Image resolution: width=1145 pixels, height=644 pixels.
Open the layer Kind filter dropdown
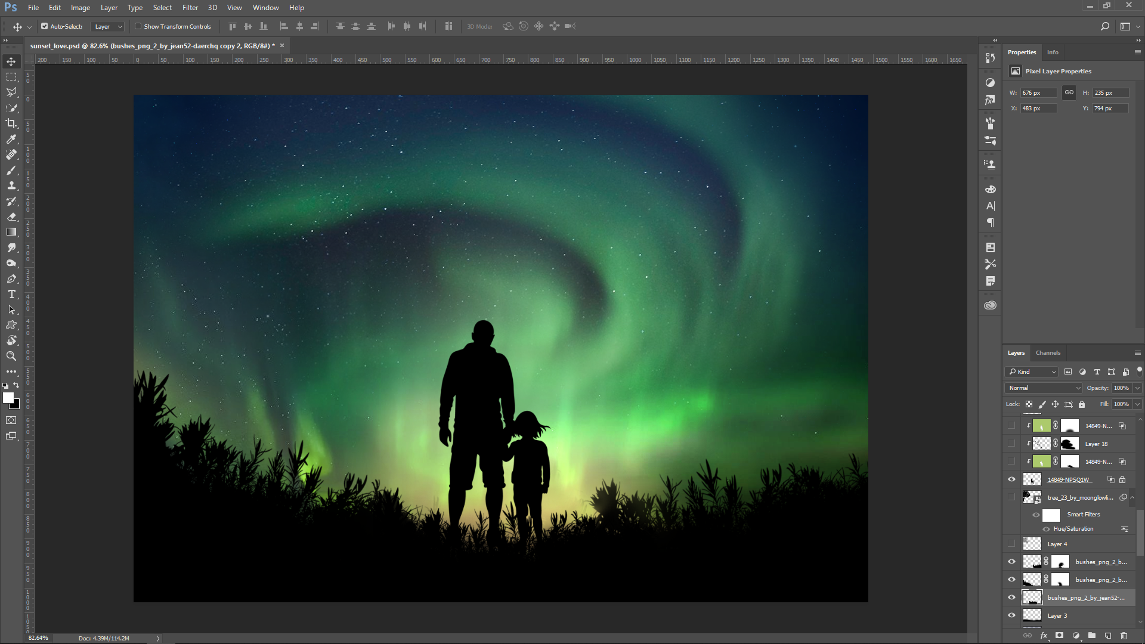pos(1032,371)
